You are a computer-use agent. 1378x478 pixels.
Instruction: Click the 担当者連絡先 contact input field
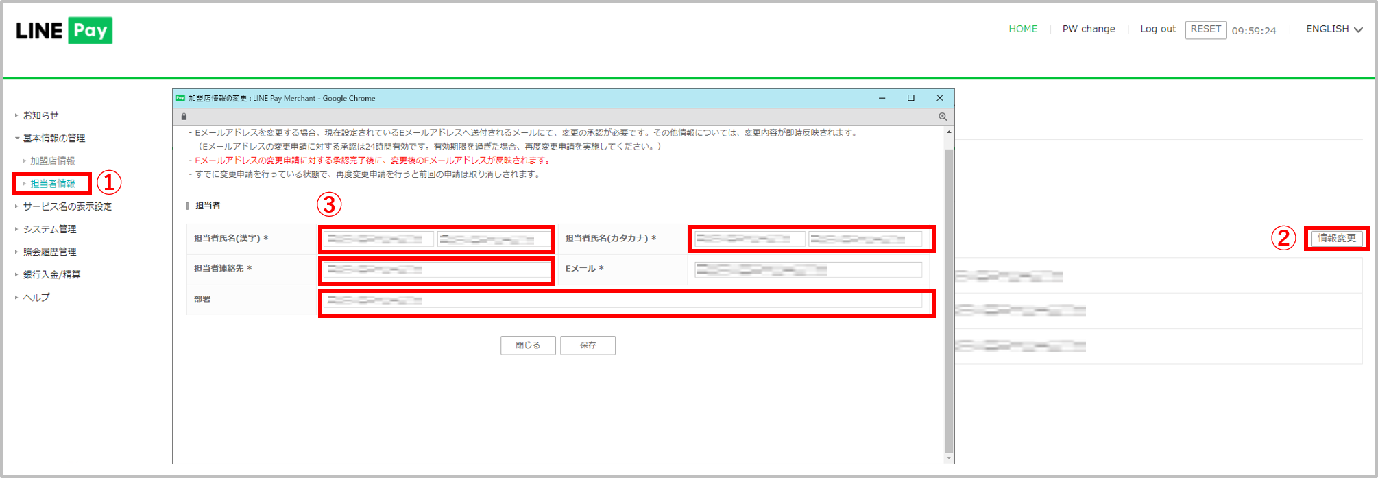436,270
